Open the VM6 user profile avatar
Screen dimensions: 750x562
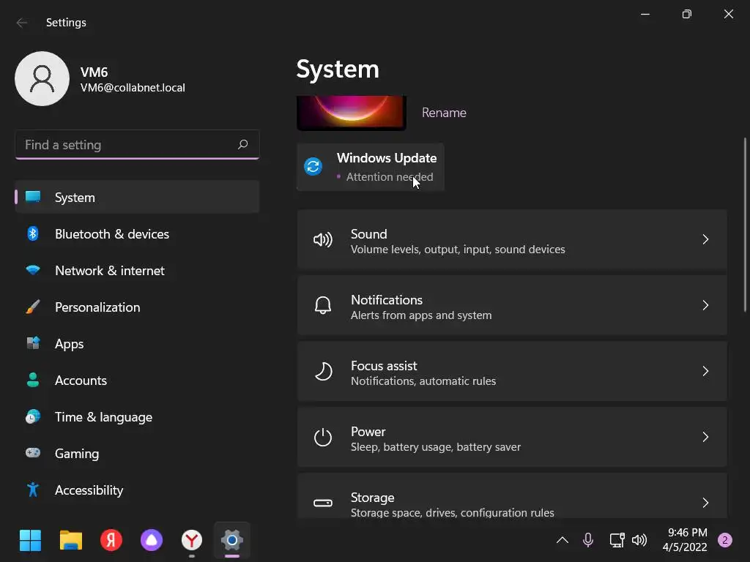click(42, 79)
